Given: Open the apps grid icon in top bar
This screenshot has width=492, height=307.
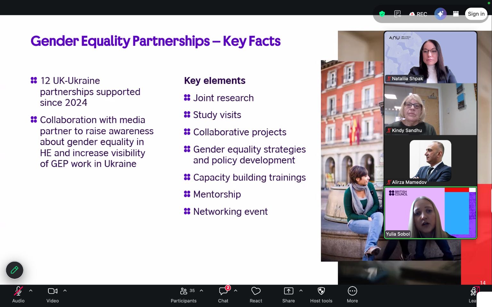Looking at the screenshot, I should [456, 14].
